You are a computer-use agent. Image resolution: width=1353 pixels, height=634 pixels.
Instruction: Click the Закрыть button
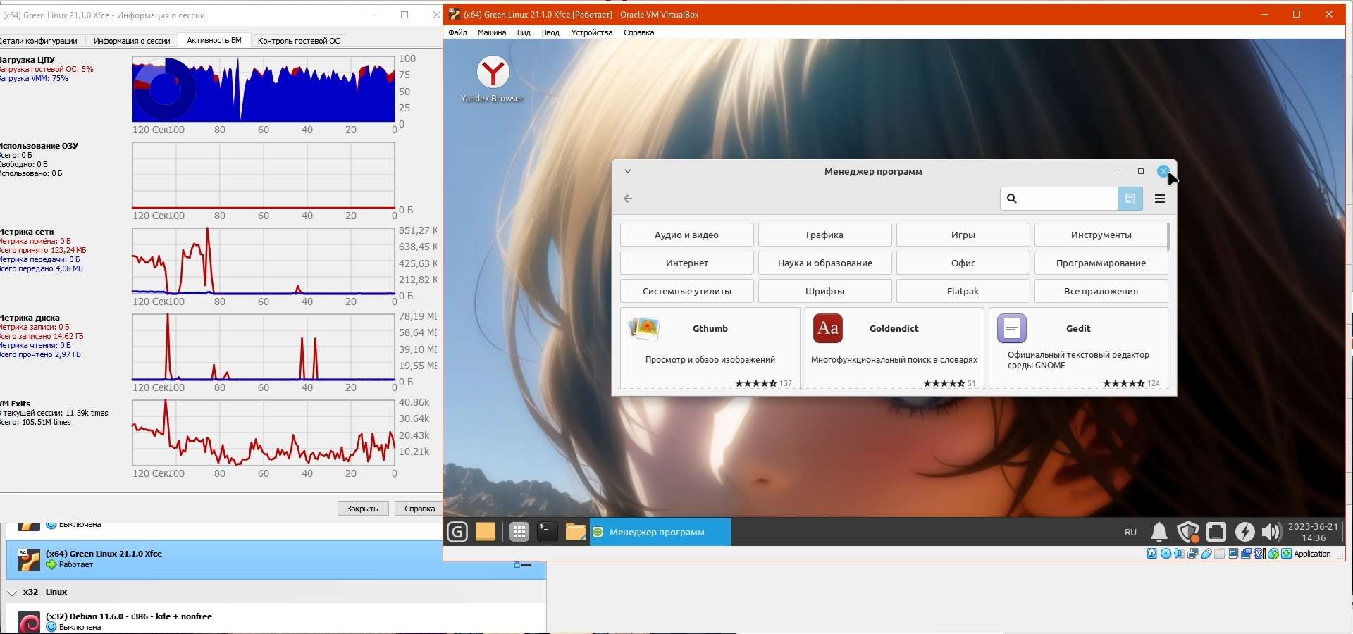click(x=362, y=509)
